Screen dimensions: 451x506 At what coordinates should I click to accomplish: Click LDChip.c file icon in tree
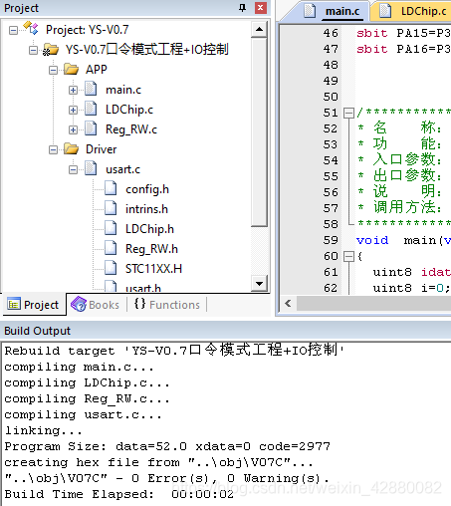(91, 109)
